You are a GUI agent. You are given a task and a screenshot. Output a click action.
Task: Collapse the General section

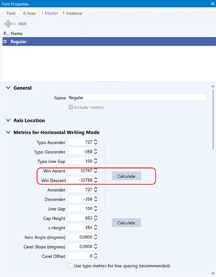[8, 88]
